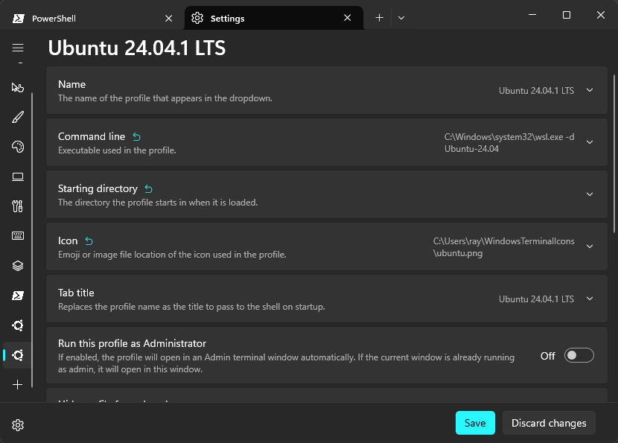Viewport: 618px width, 443px height.
Task: Select the Color schemes palette icon
Action: coord(17,147)
